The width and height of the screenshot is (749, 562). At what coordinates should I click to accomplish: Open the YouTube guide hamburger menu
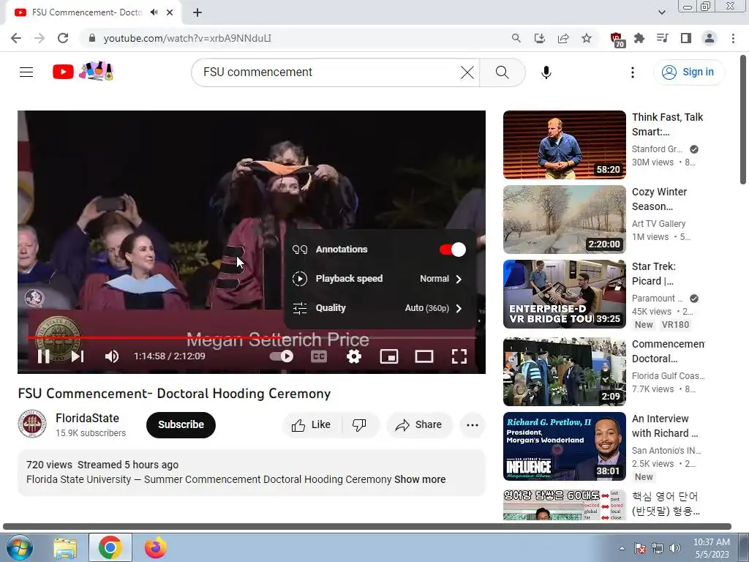pyautogui.click(x=26, y=72)
